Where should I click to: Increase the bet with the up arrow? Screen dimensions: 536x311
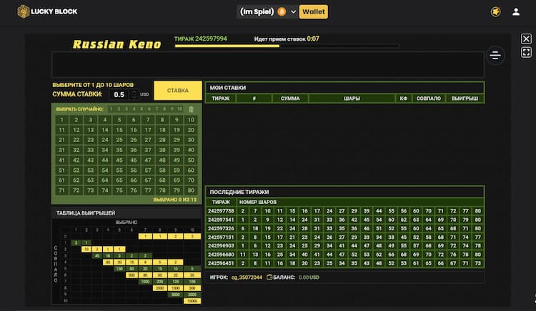(134, 92)
